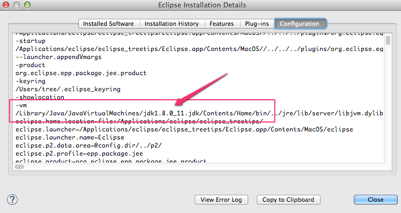
Task: Click the "--launcher.appendVmargs" line
Action: coord(58,57)
